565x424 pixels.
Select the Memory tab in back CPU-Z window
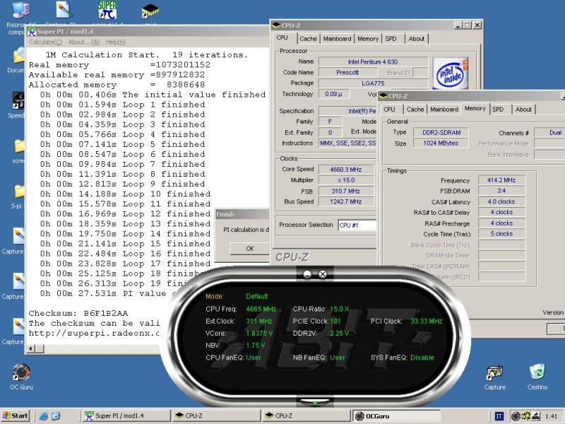click(368, 39)
